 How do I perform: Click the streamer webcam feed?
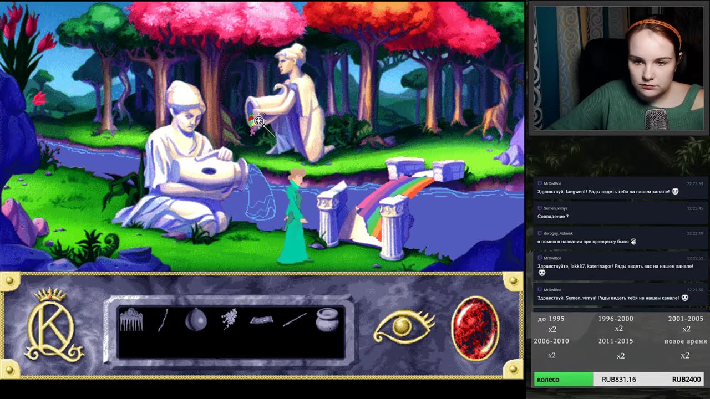[618, 68]
